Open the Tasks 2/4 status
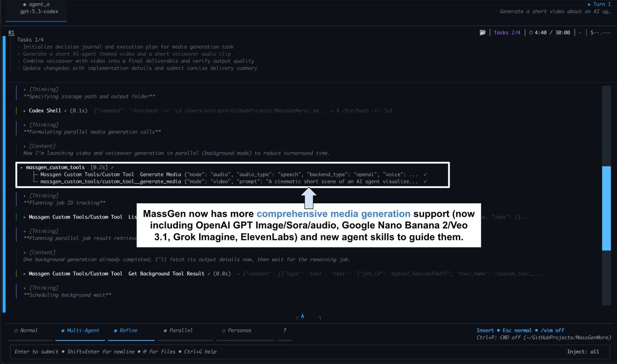Image resolution: width=617 pixels, height=364 pixels. (507, 32)
